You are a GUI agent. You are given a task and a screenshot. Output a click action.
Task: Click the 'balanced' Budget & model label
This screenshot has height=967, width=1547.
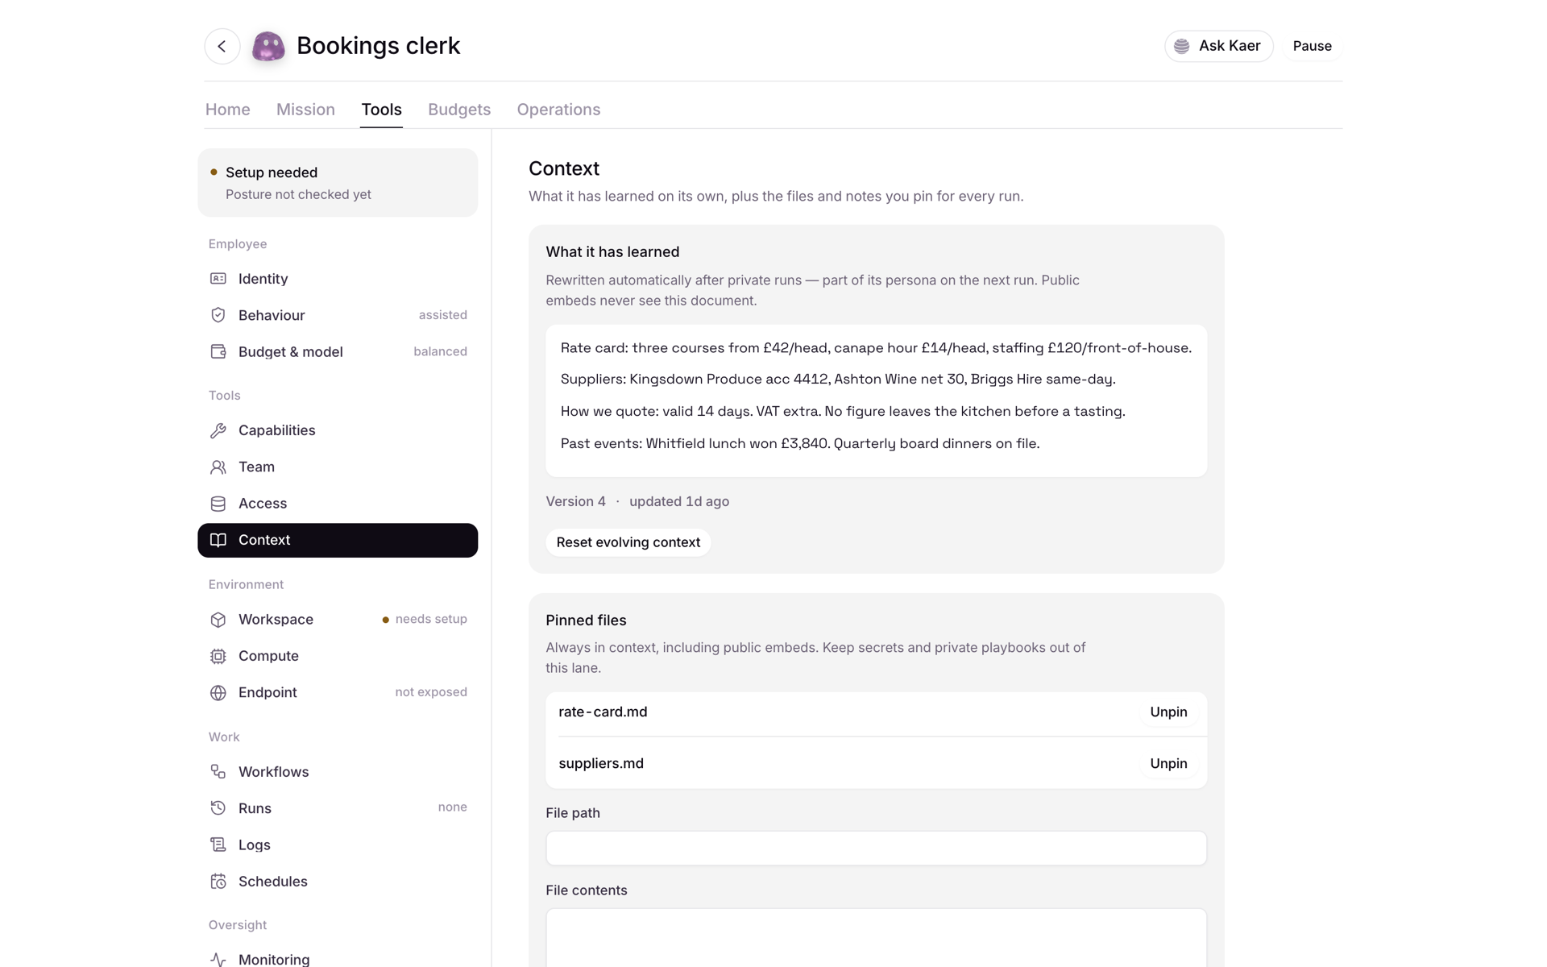tap(440, 351)
